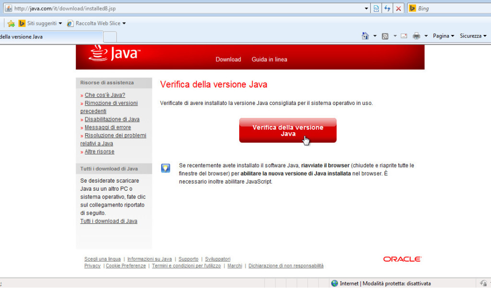491x288 pixels.
Task: Click 'Termini e condizioni per l'utilizzo' link
Action: tap(187, 266)
